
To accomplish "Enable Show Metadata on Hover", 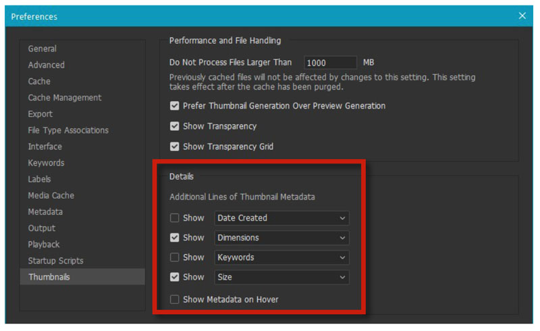I will click(x=175, y=299).
